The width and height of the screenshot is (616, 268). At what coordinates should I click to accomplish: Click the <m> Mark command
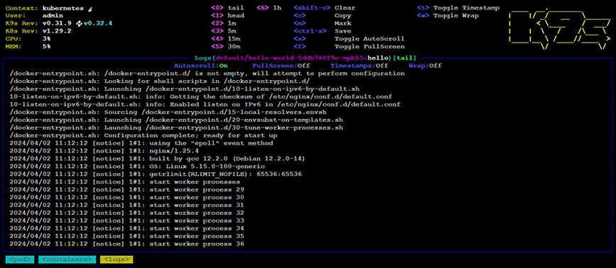click(322, 23)
